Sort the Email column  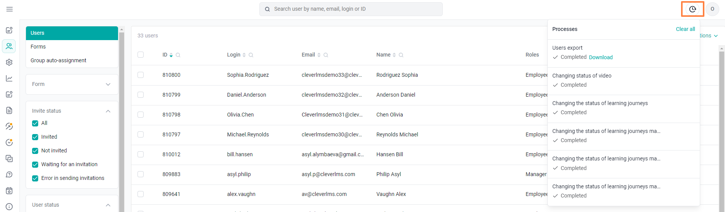[x=319, y=55]
